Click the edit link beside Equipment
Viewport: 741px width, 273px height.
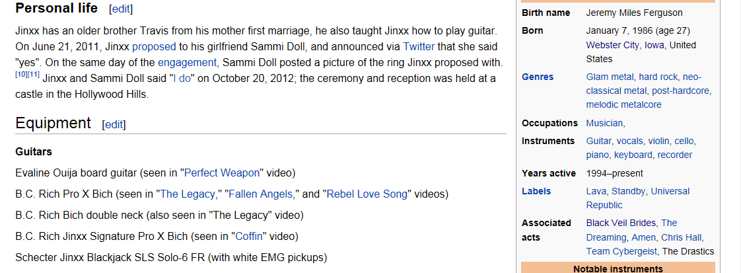[114, 124]
